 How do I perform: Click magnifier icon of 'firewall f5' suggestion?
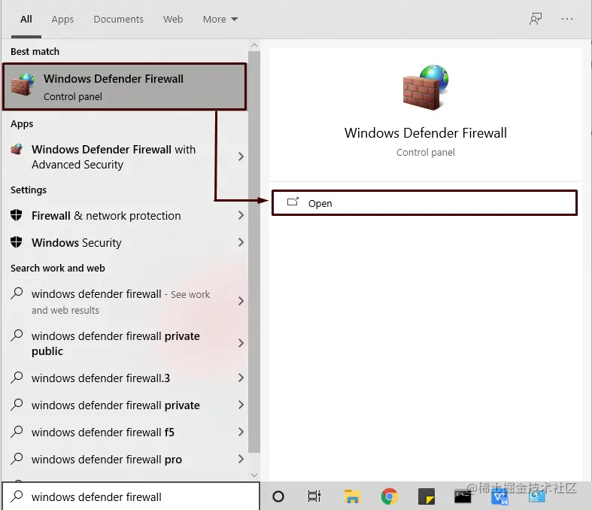[x=17, y=432]
